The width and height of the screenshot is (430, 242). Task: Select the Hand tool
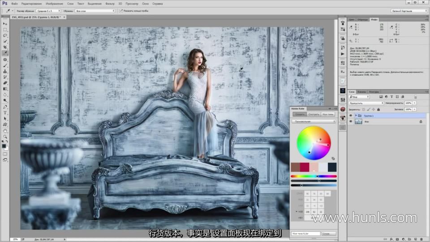point(5,131)
